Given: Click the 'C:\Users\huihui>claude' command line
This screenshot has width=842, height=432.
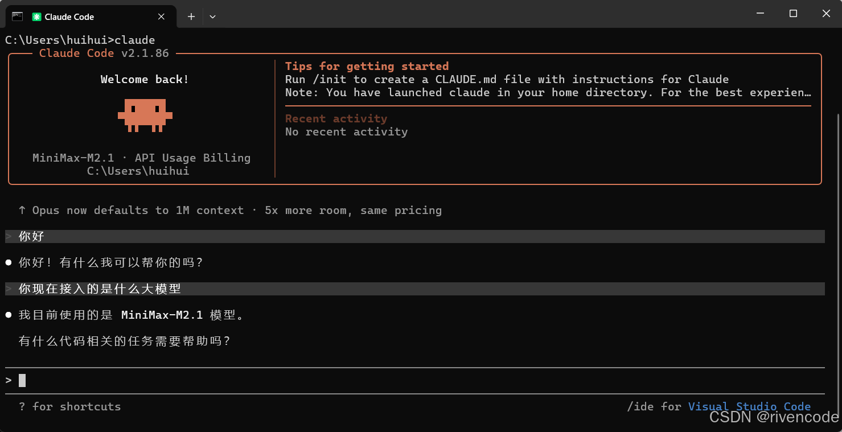Looking at the screenshot, I should pyautogui.click(x=80, y=40).
